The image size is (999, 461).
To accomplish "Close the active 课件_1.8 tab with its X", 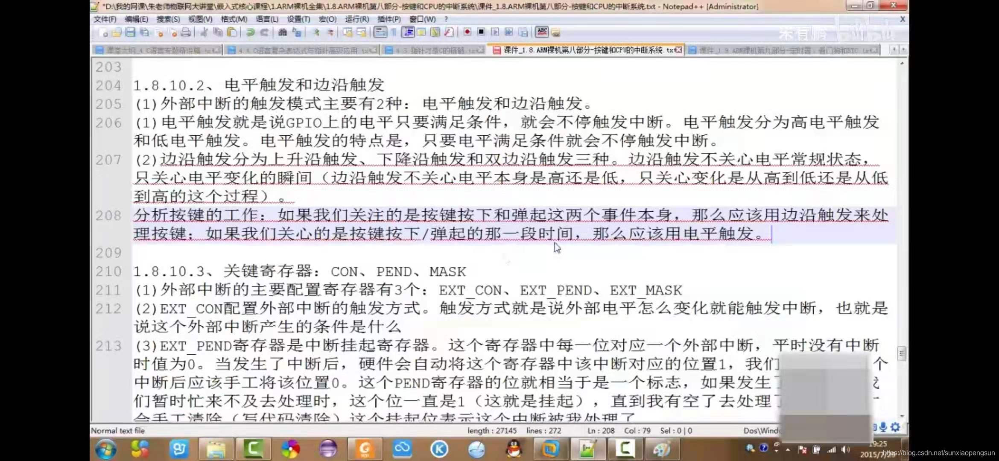I will pyautogui.click(x=678, y=50).
